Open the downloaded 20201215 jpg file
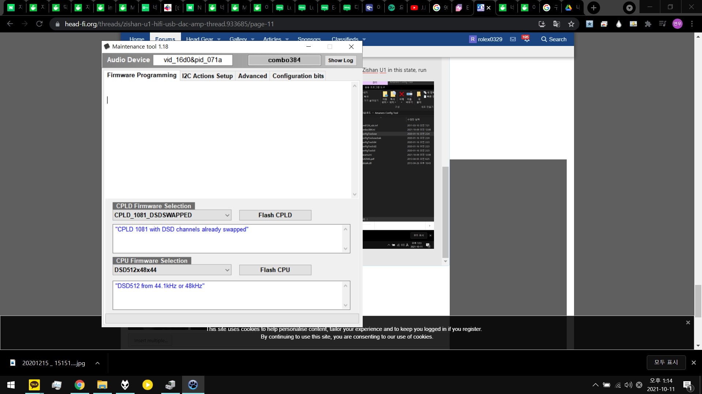Image resolution: width=702 pixels, height=394 pixels. 48,363
